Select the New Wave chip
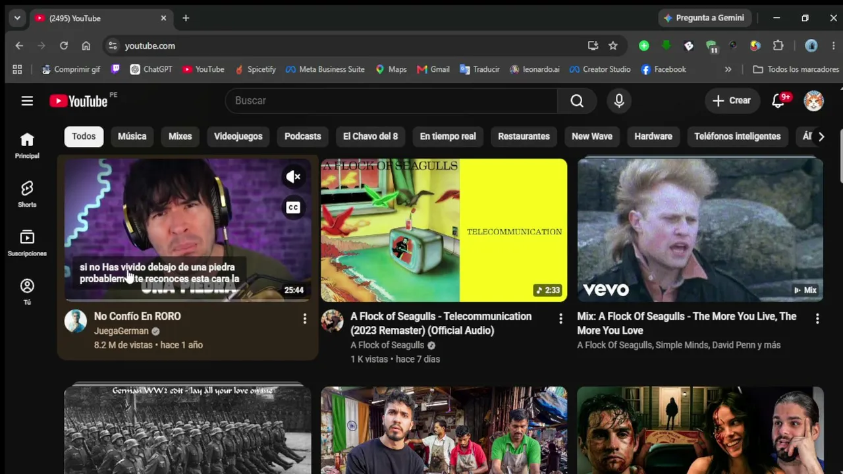Image resolution: width=843 pixels, height=474 pixels. 591,136
